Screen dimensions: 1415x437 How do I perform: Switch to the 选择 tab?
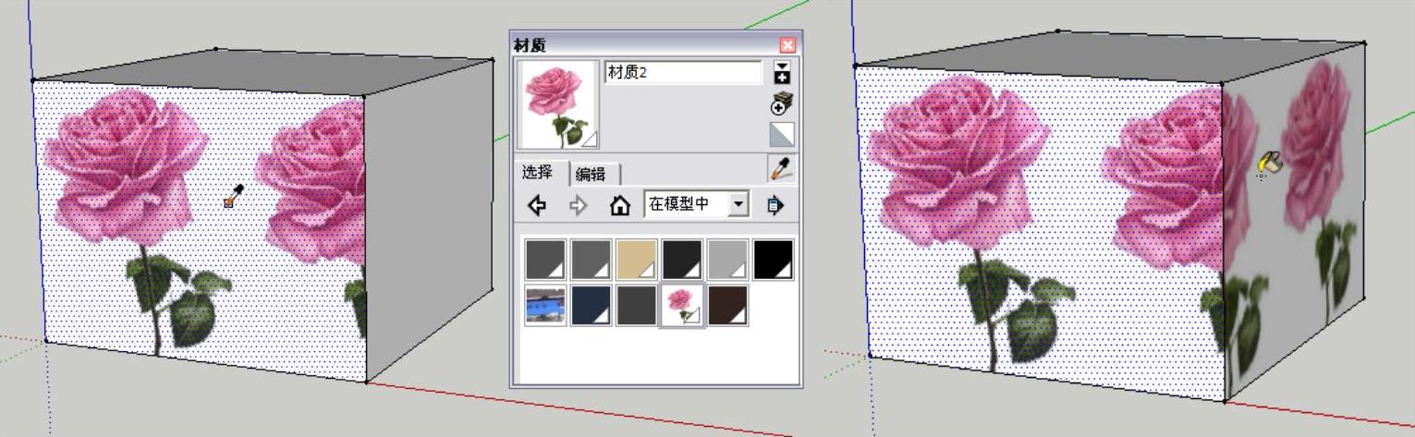[x=537, y=172]
